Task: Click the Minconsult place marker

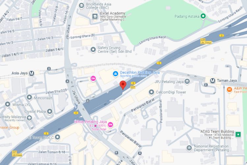Action: point(29,97)
